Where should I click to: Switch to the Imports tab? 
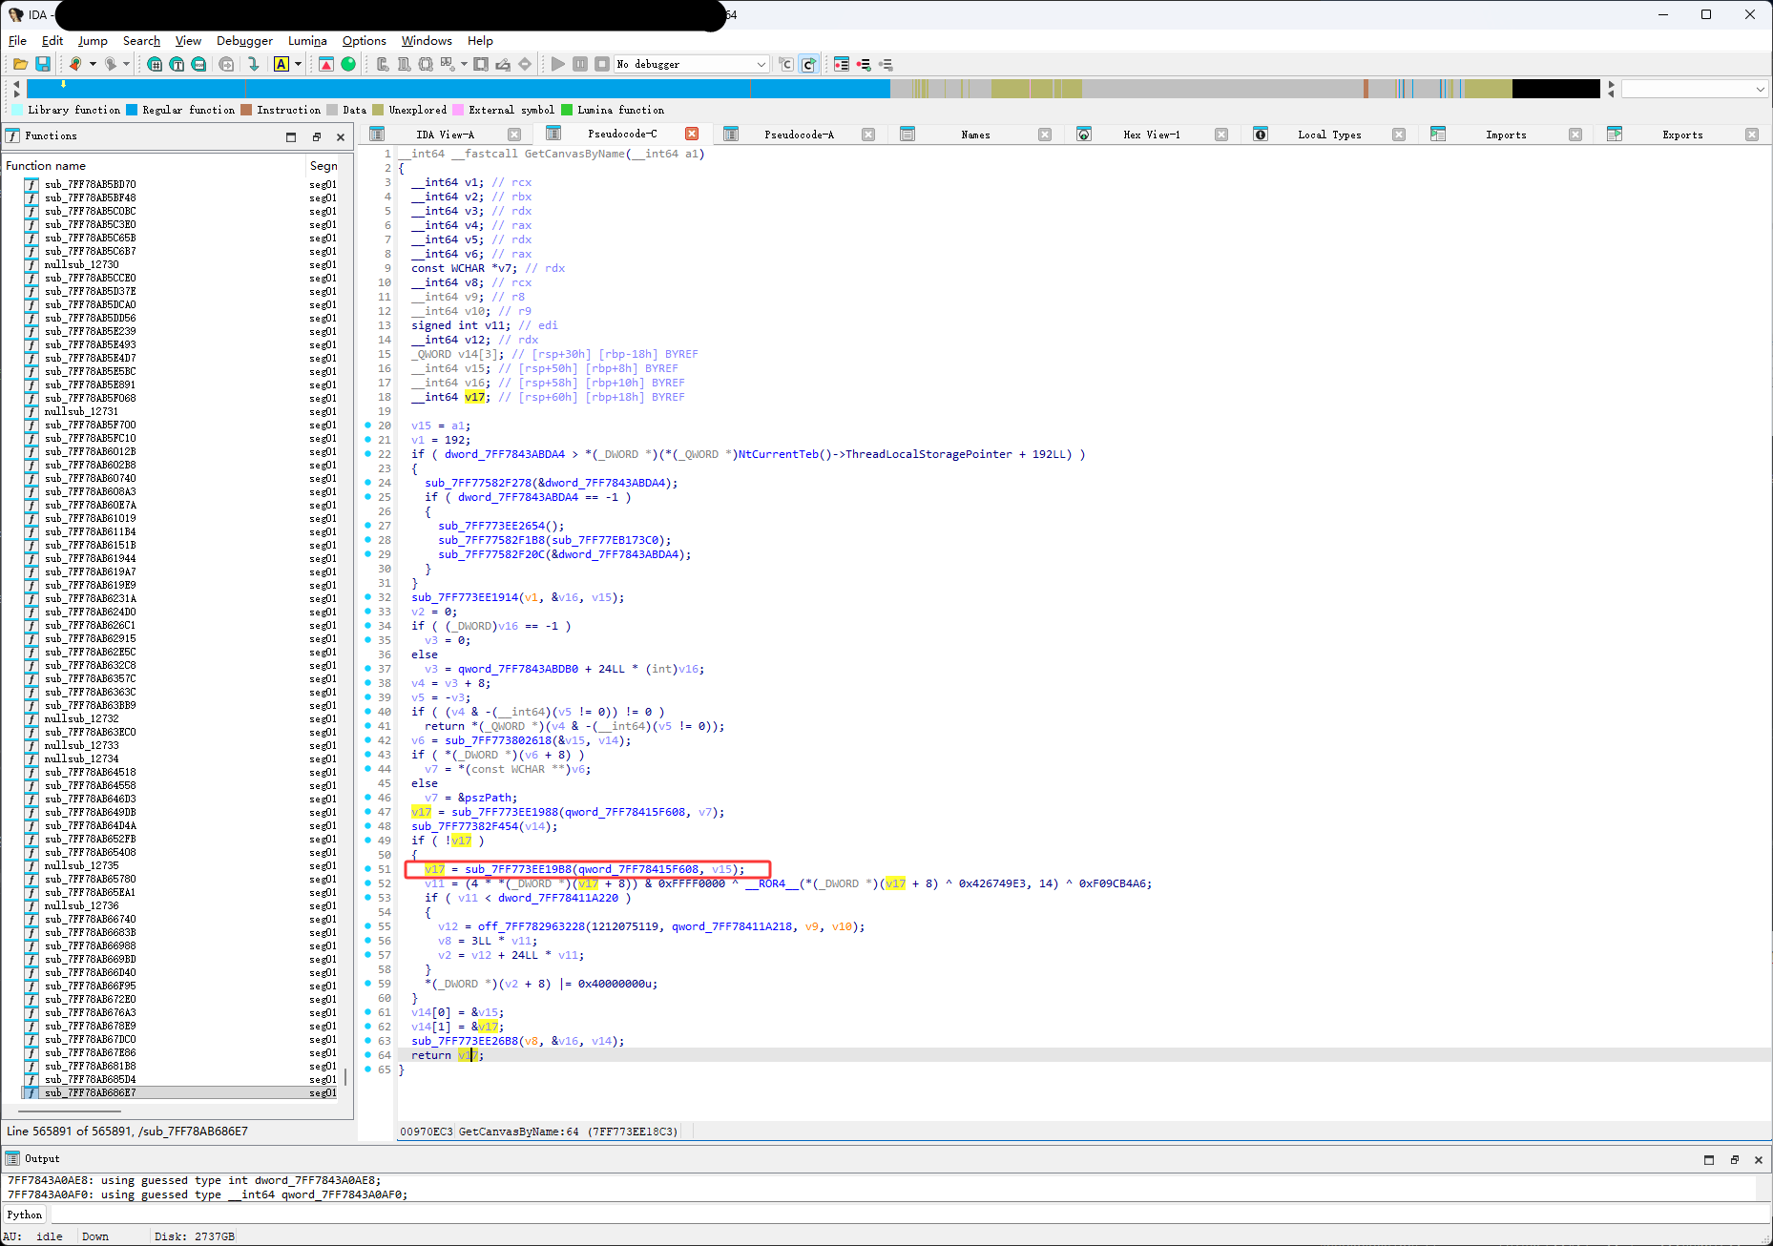pos(1506,135)
